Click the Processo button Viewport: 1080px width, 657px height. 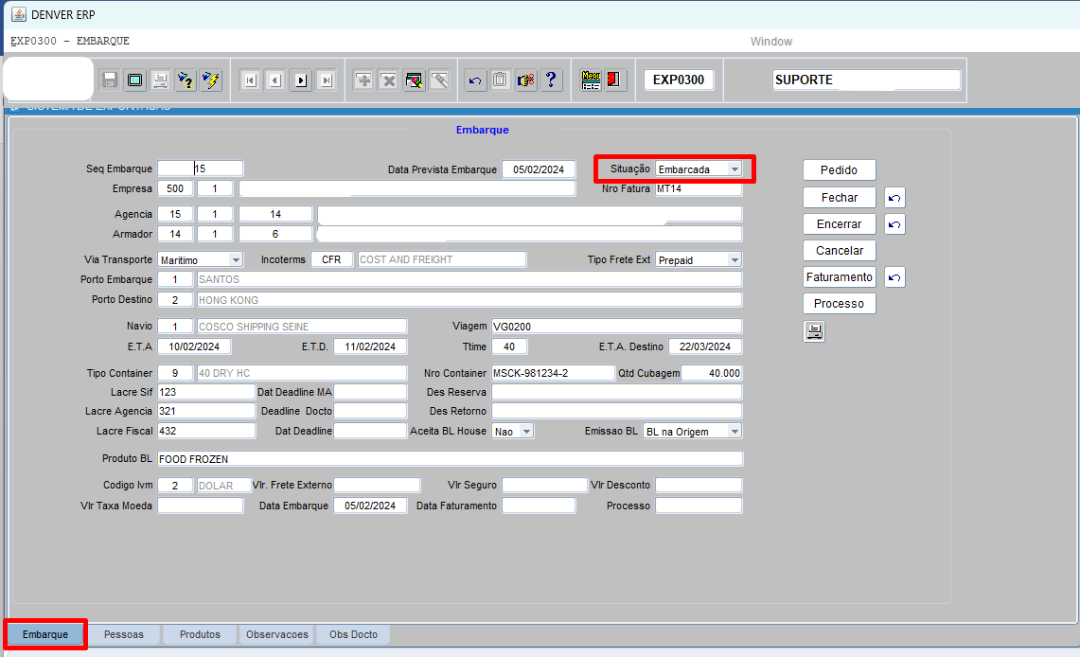[839, 304]
